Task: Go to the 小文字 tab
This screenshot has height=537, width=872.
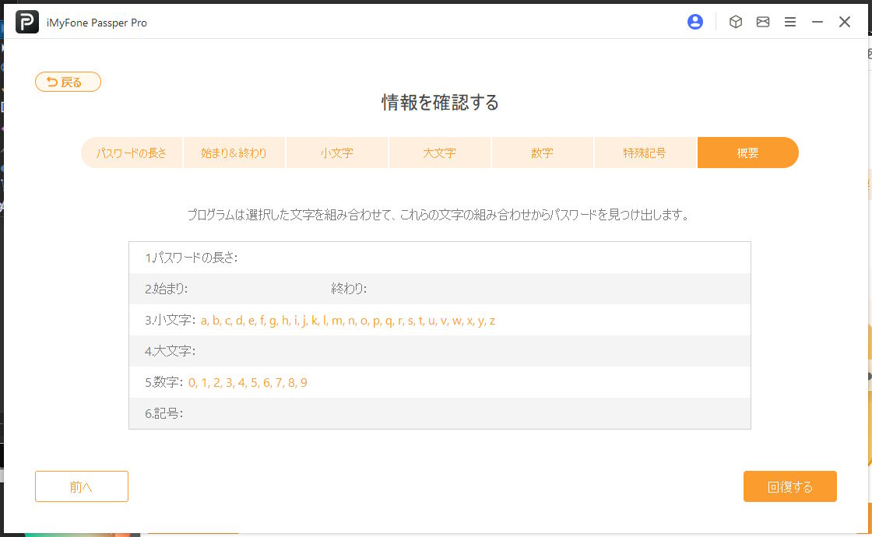Action: click(337, 153)
